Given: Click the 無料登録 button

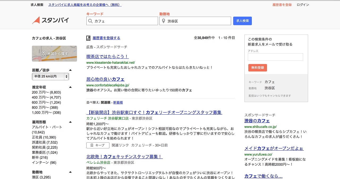Looking at the screenshot, I should [257, 68].
